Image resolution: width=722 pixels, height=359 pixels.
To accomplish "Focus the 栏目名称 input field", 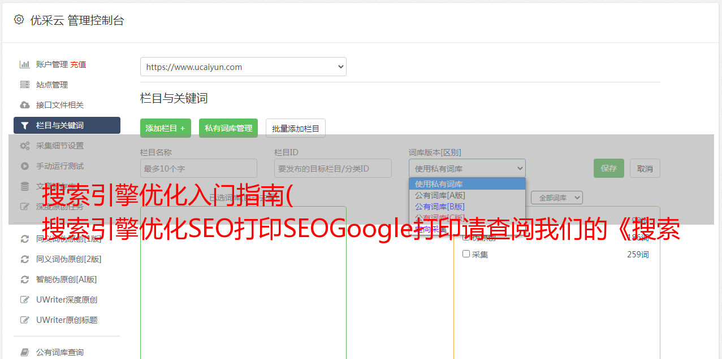I will pyautogui.click(x=198, y=168).
